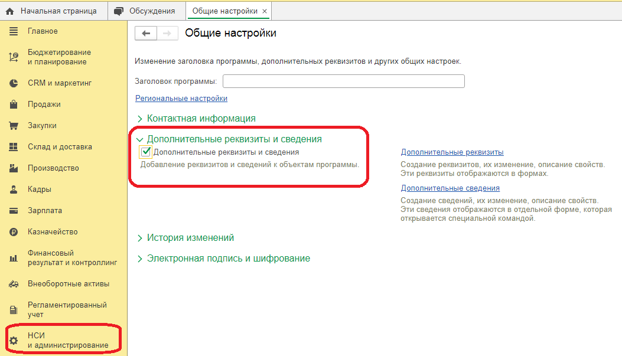Click the Регламентированный учет calculator icon
Image resolution: width=622 pixels, height=356 pixels.
point(14,310)
